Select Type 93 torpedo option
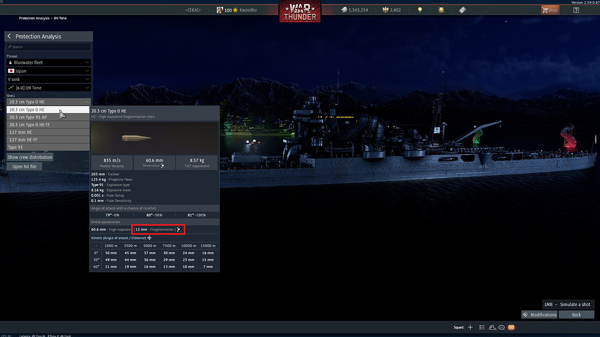600x337 pixels. pyautogui.click(x=48, y=148)
